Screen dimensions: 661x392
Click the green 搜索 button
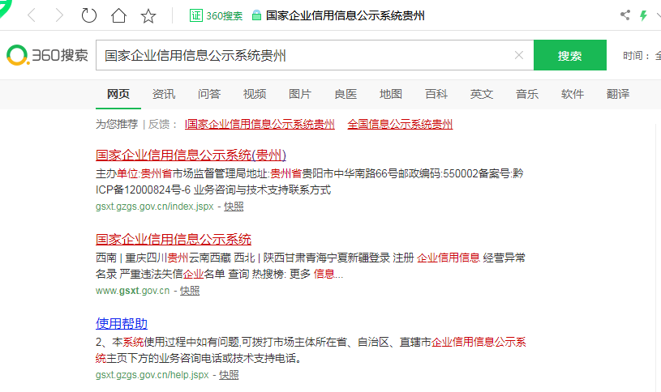(x=570, y=55)
